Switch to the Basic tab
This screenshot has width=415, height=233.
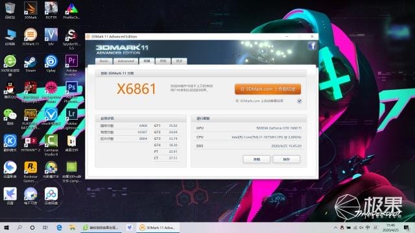pyautogui.click(x=104, y=61)
